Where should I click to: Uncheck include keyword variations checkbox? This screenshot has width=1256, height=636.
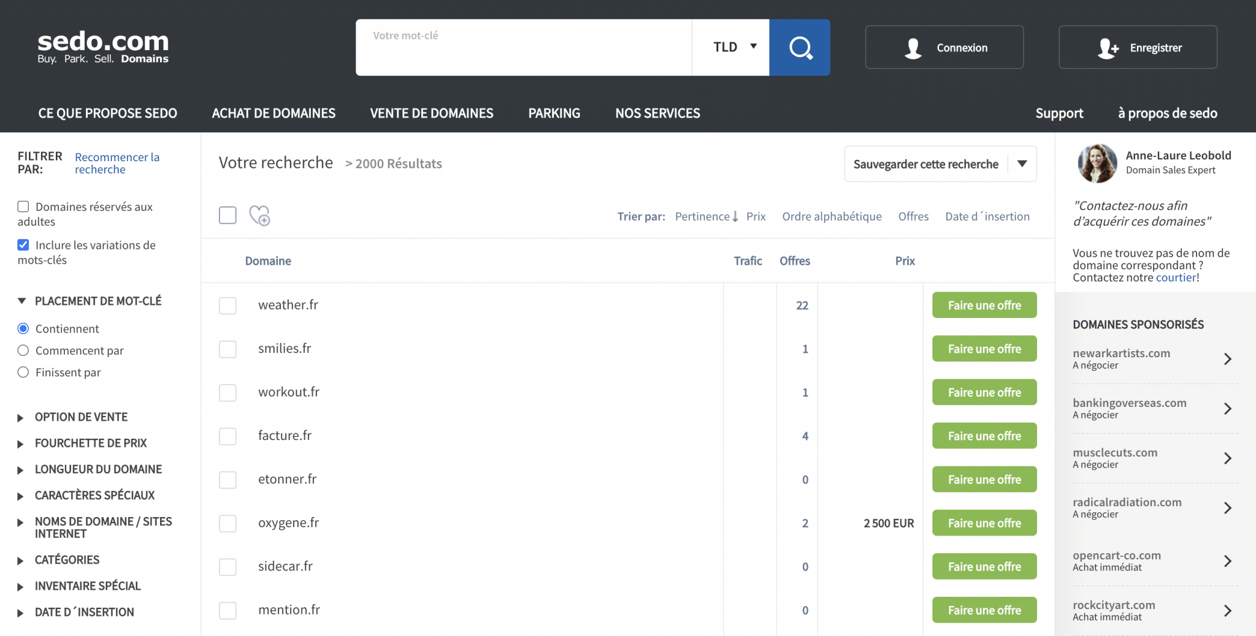(23, 245)
